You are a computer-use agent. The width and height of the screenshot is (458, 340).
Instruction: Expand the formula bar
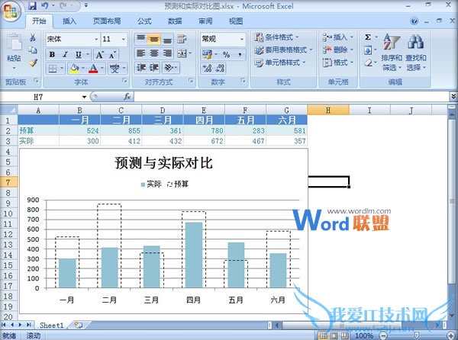pyautogui.click(x=453, y=96)
